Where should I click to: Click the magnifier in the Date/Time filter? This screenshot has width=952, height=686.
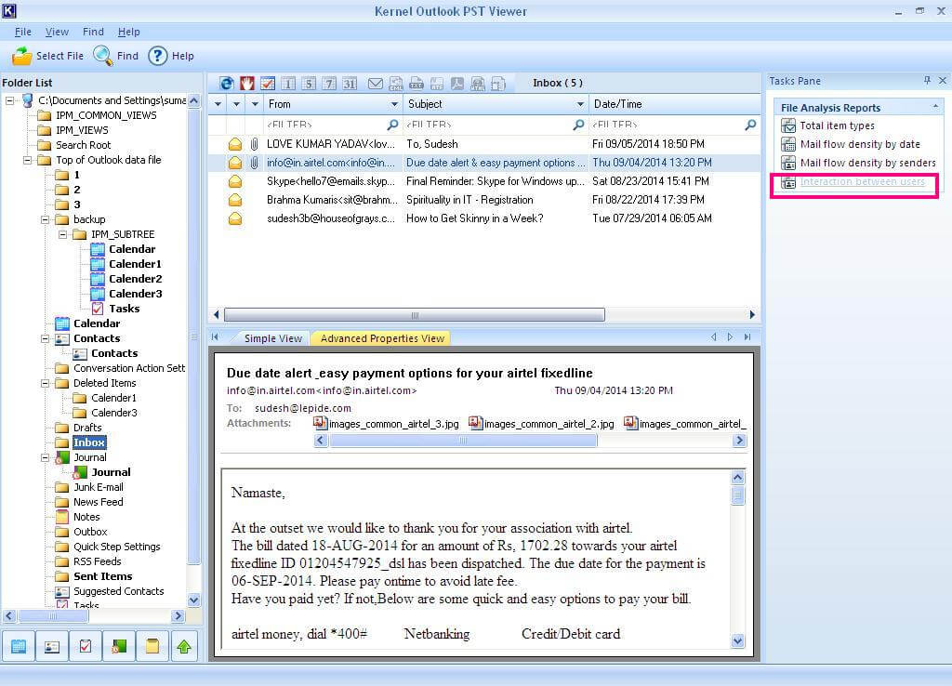(x=750, y=125)
